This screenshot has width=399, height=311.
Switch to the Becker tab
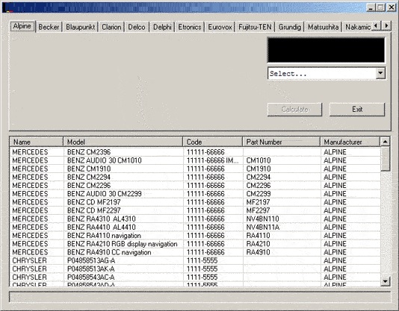[x=49, y=27]
